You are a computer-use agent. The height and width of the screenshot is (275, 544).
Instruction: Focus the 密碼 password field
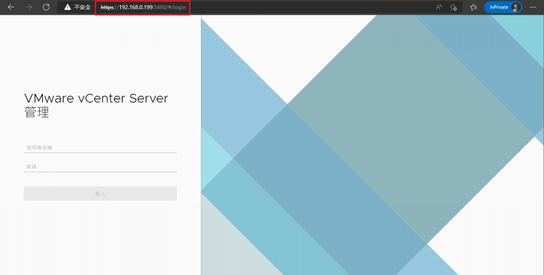click(100, 167)
